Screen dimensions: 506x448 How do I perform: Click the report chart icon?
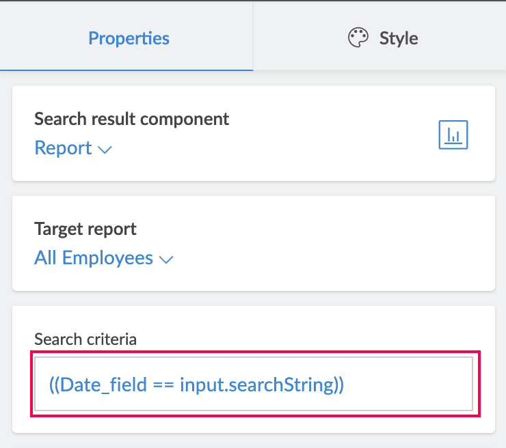click(x=453, y=135)
